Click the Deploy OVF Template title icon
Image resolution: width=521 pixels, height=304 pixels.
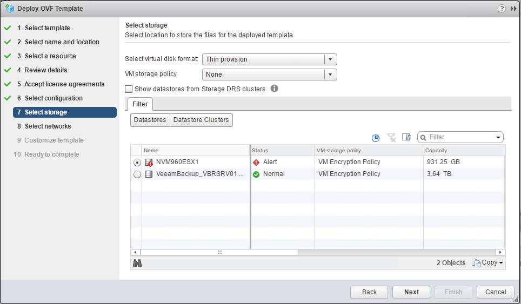point(10,9)
